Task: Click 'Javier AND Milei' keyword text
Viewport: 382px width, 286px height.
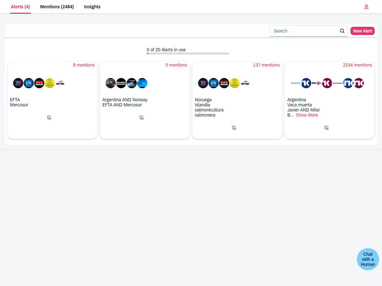Action: pos(303,110)
